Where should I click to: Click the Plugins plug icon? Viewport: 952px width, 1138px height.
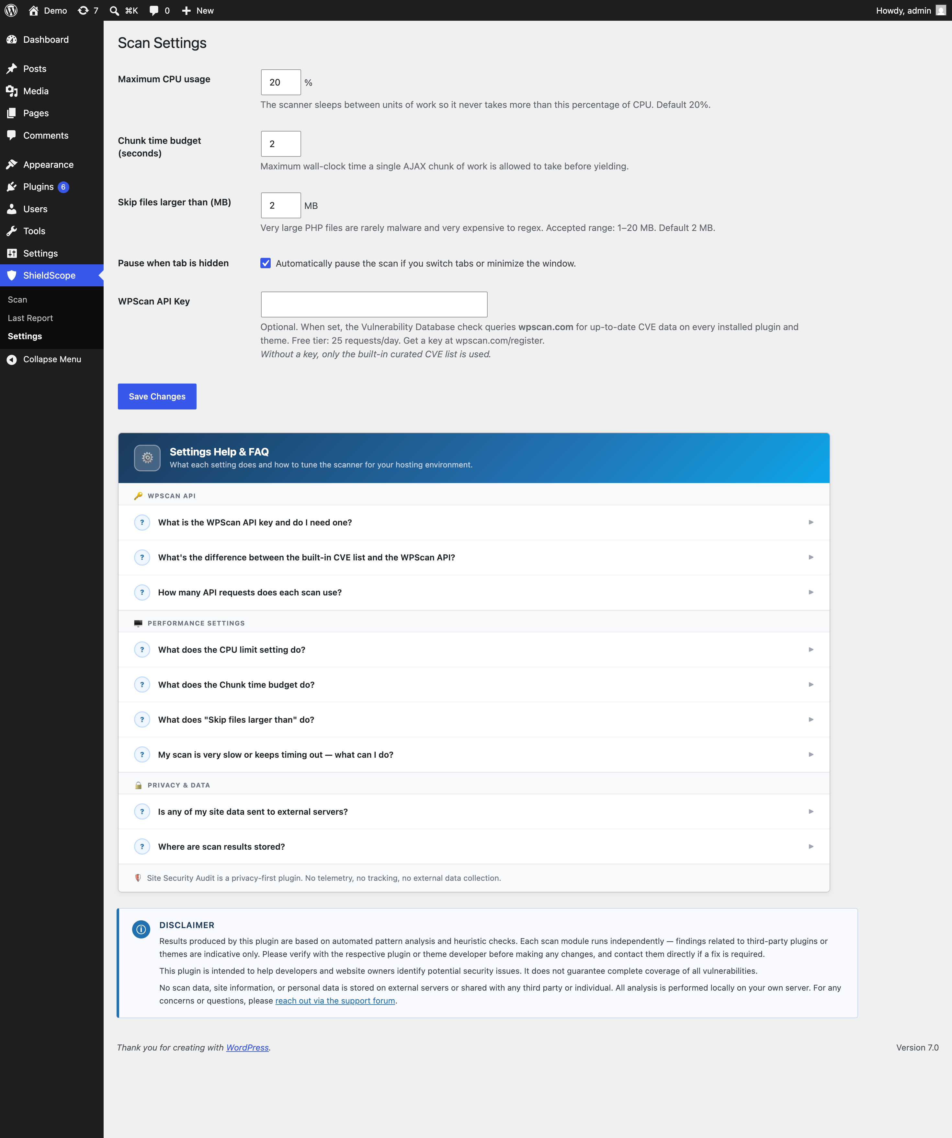11,186
